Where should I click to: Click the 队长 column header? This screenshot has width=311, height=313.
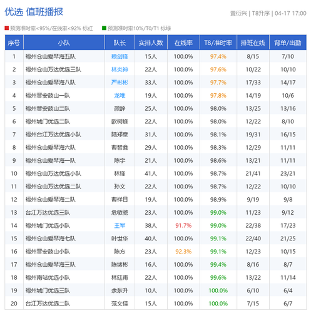(x=120, y=43)
